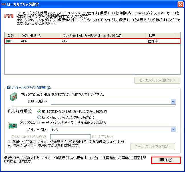Click the ローカルブリッジの削除 button
Viewport: 185px width, 172px height.
coord(157,80)
